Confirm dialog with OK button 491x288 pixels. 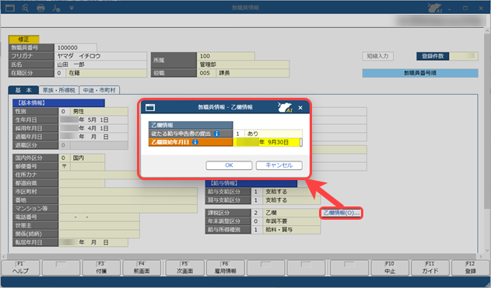(x=229, y=165)
